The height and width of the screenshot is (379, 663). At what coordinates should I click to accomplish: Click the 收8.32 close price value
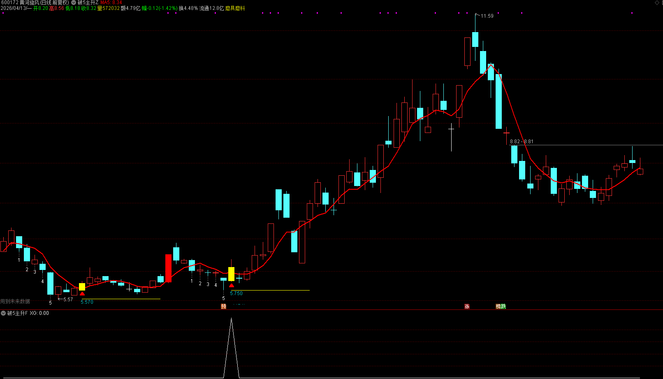coord(89,8)
